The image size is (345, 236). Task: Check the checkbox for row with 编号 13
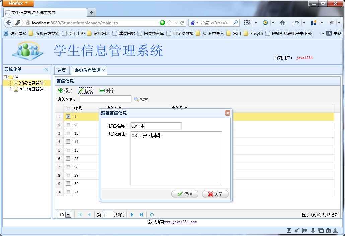[68, 133]
